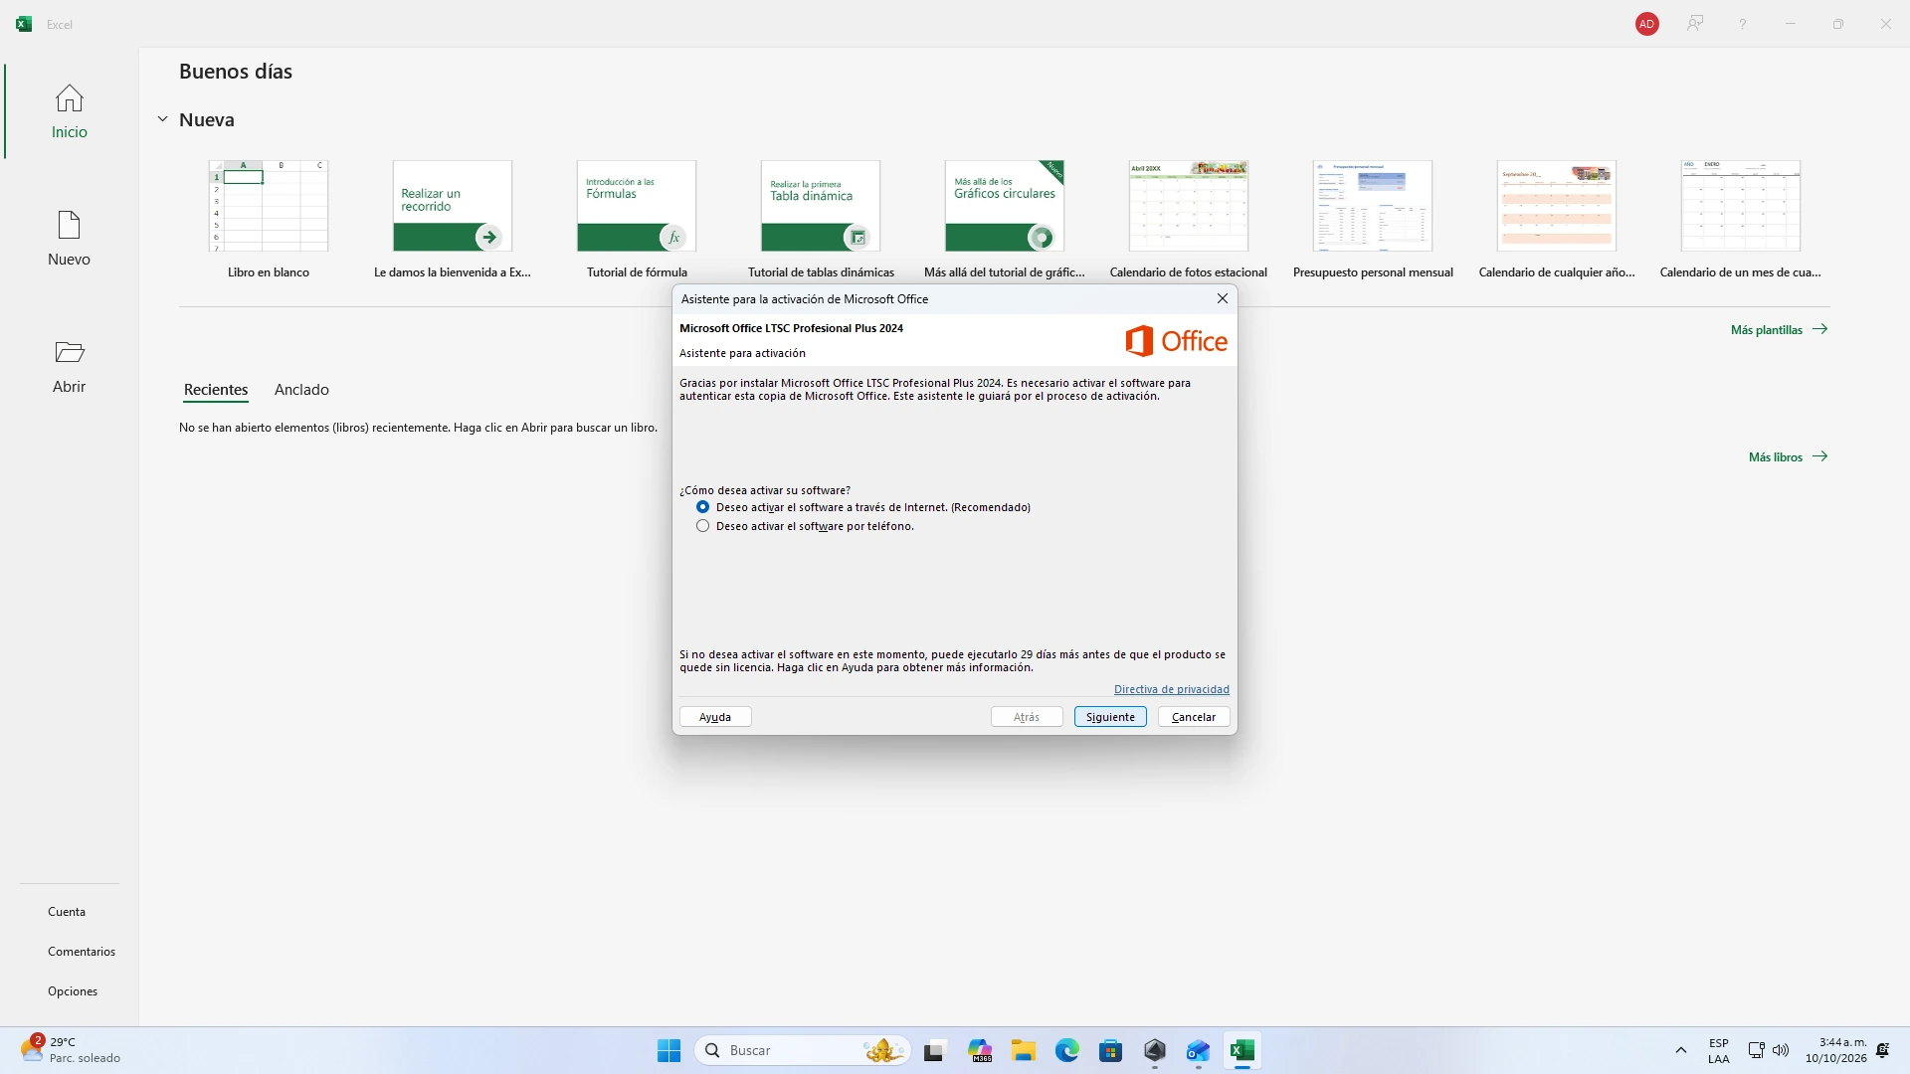Follow the Más plantillas link
The width and height of the screenshot is (1910, 1074).
click(x=1779, y=329)
